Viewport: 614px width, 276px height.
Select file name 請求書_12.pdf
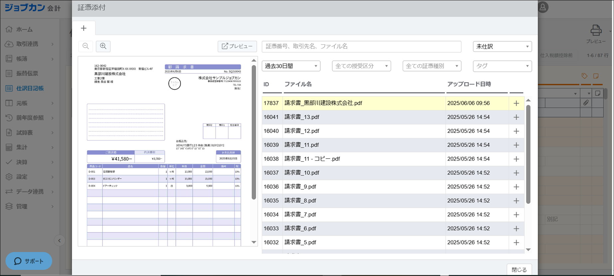tap(302, 131)
